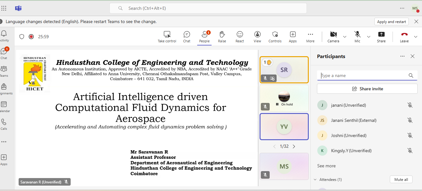Click the Type a name search field
The height and width of the screenshot is (191, 422).
(x=363, y=75)
